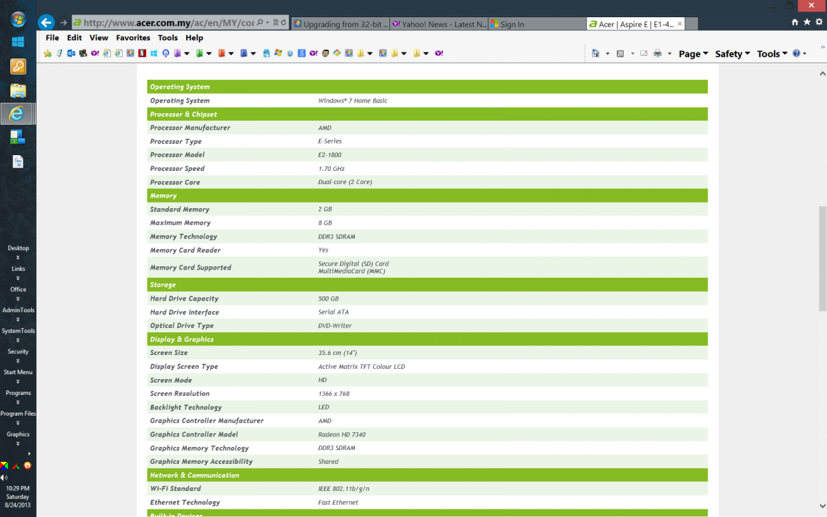Open the Page dropdown menu
The height and width of the screenshot is (517, 827).
[x=693, y=54]
